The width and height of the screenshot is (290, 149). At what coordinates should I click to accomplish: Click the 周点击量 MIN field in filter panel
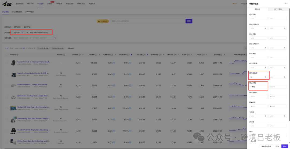[258, 18]
